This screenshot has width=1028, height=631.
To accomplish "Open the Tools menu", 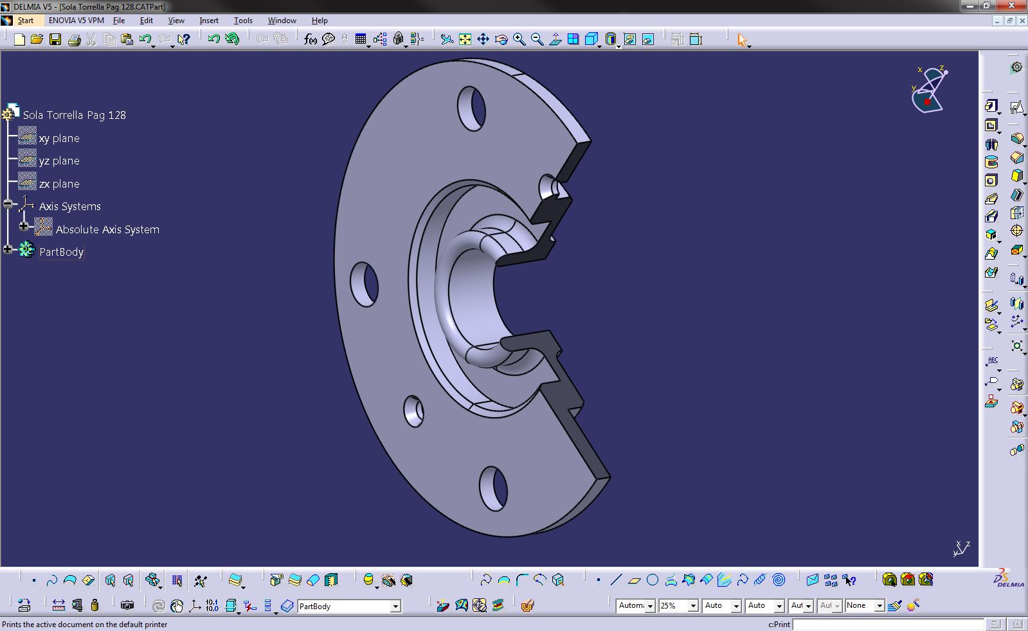I will coord(243,21).
